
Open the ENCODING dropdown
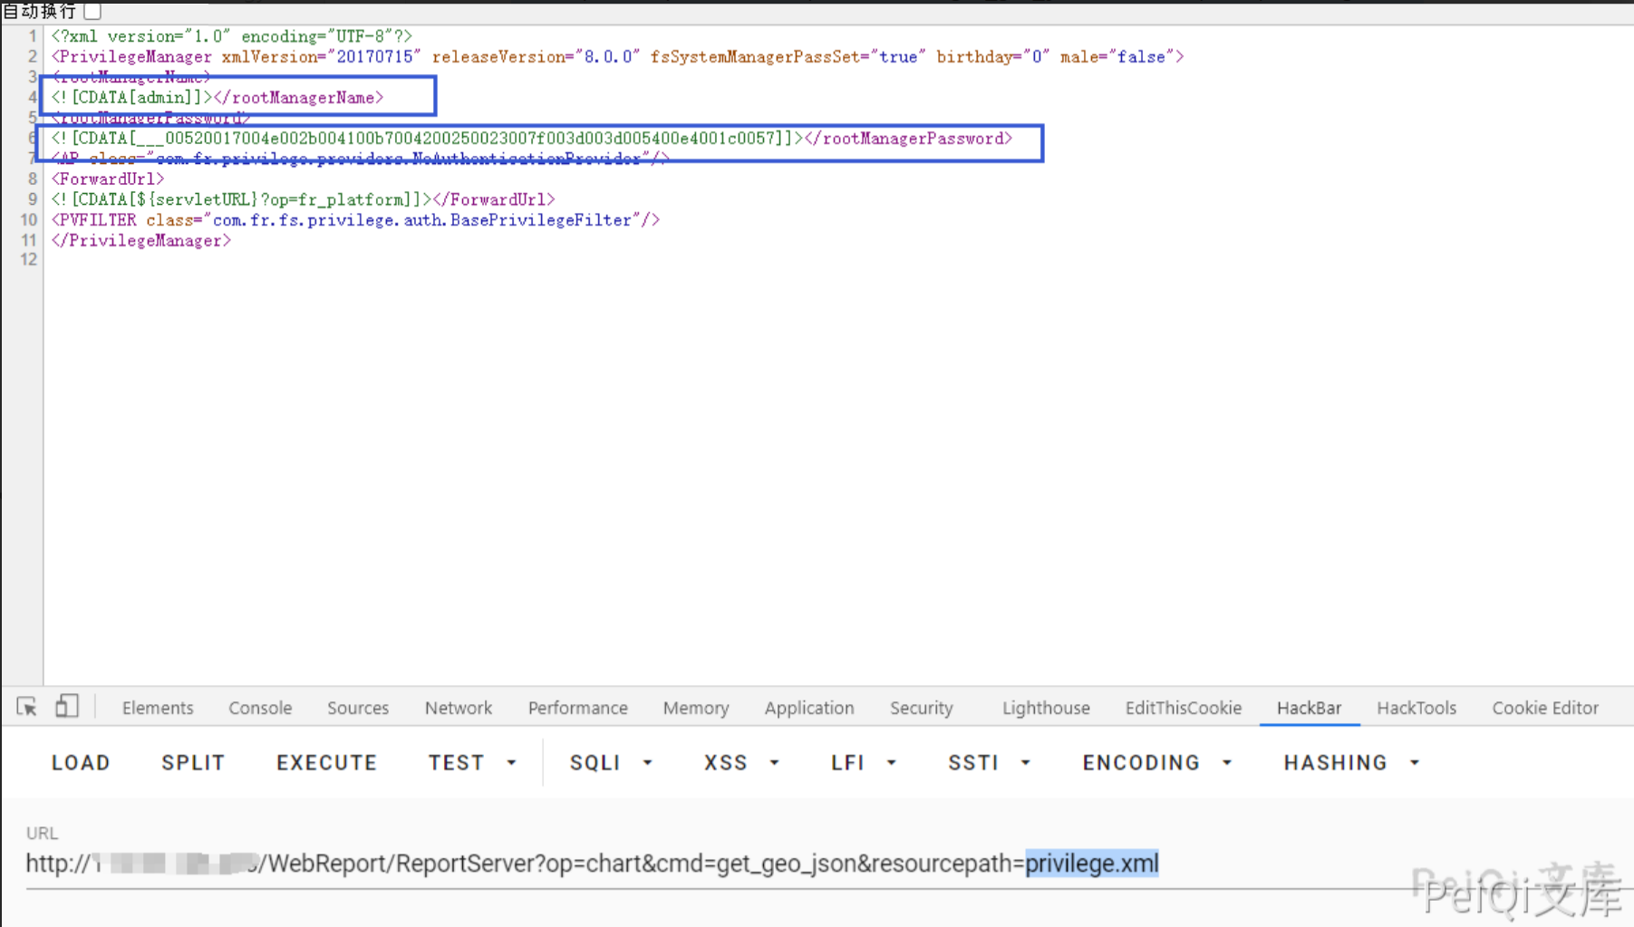tap(1156, 763)
